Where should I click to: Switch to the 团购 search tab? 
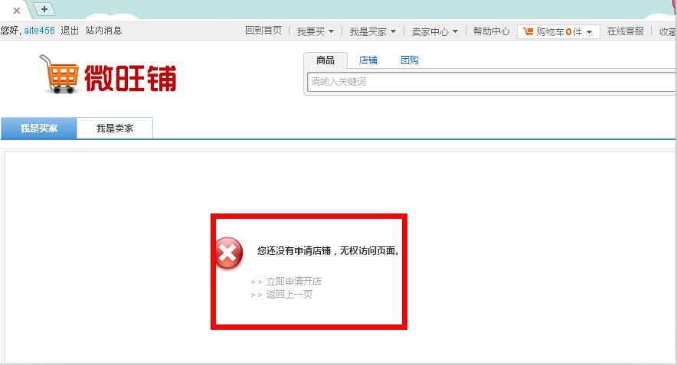click(410, 60)
